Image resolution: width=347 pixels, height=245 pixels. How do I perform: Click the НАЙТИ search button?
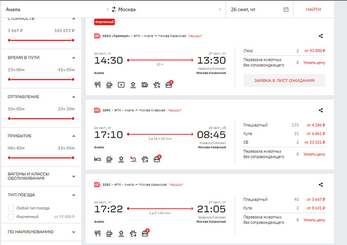313,10
